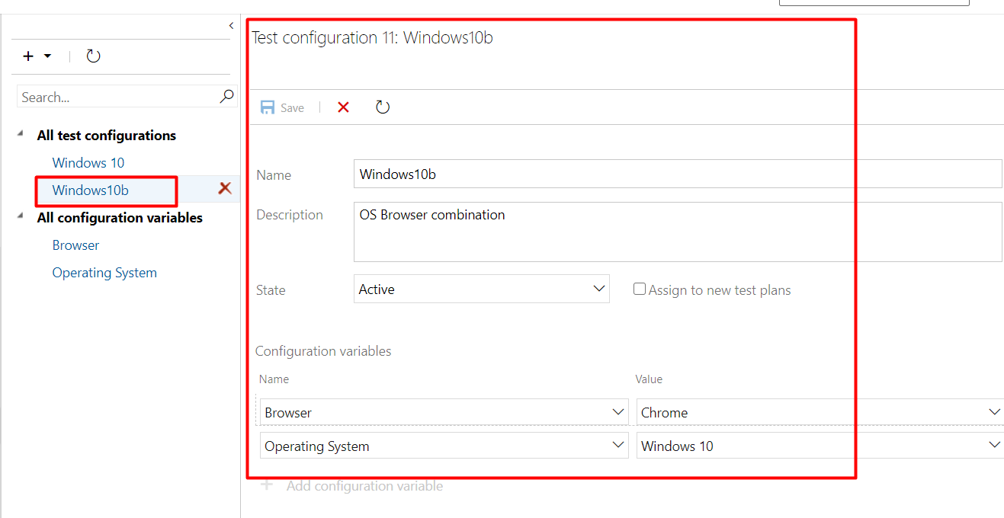1004x518 pixels.
Task: Collapse the All test configurations node
Action: pos(21,133)
